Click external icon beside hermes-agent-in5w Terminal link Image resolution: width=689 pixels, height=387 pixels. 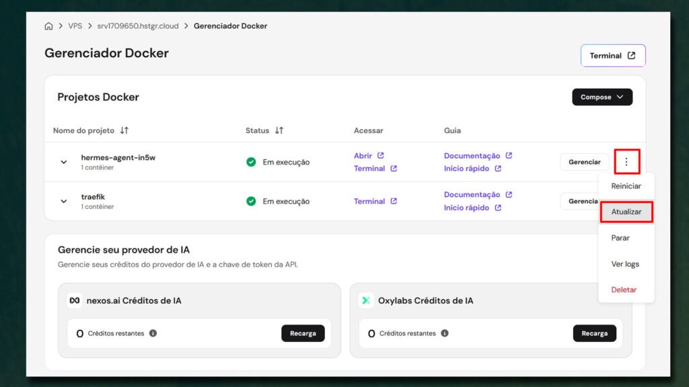tap(394, 169)
